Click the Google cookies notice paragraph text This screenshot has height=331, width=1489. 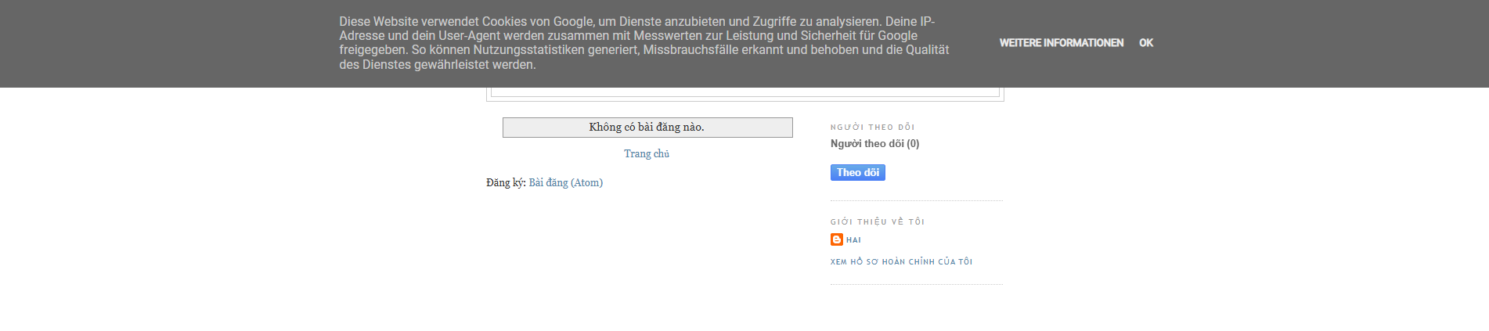pyautogui.click(x=644, y=43)
